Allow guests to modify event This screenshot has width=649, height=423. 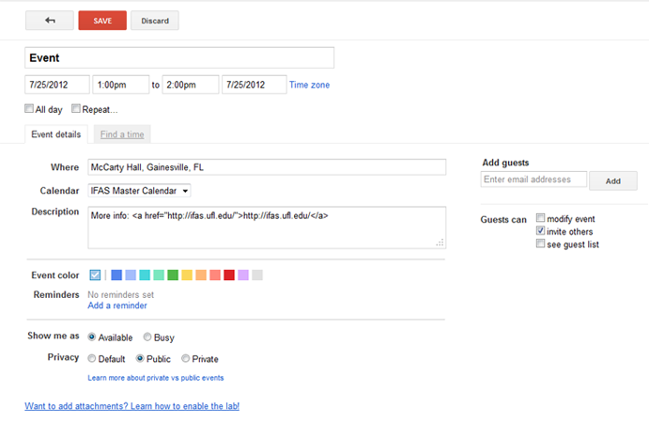(x=540, y=218)
